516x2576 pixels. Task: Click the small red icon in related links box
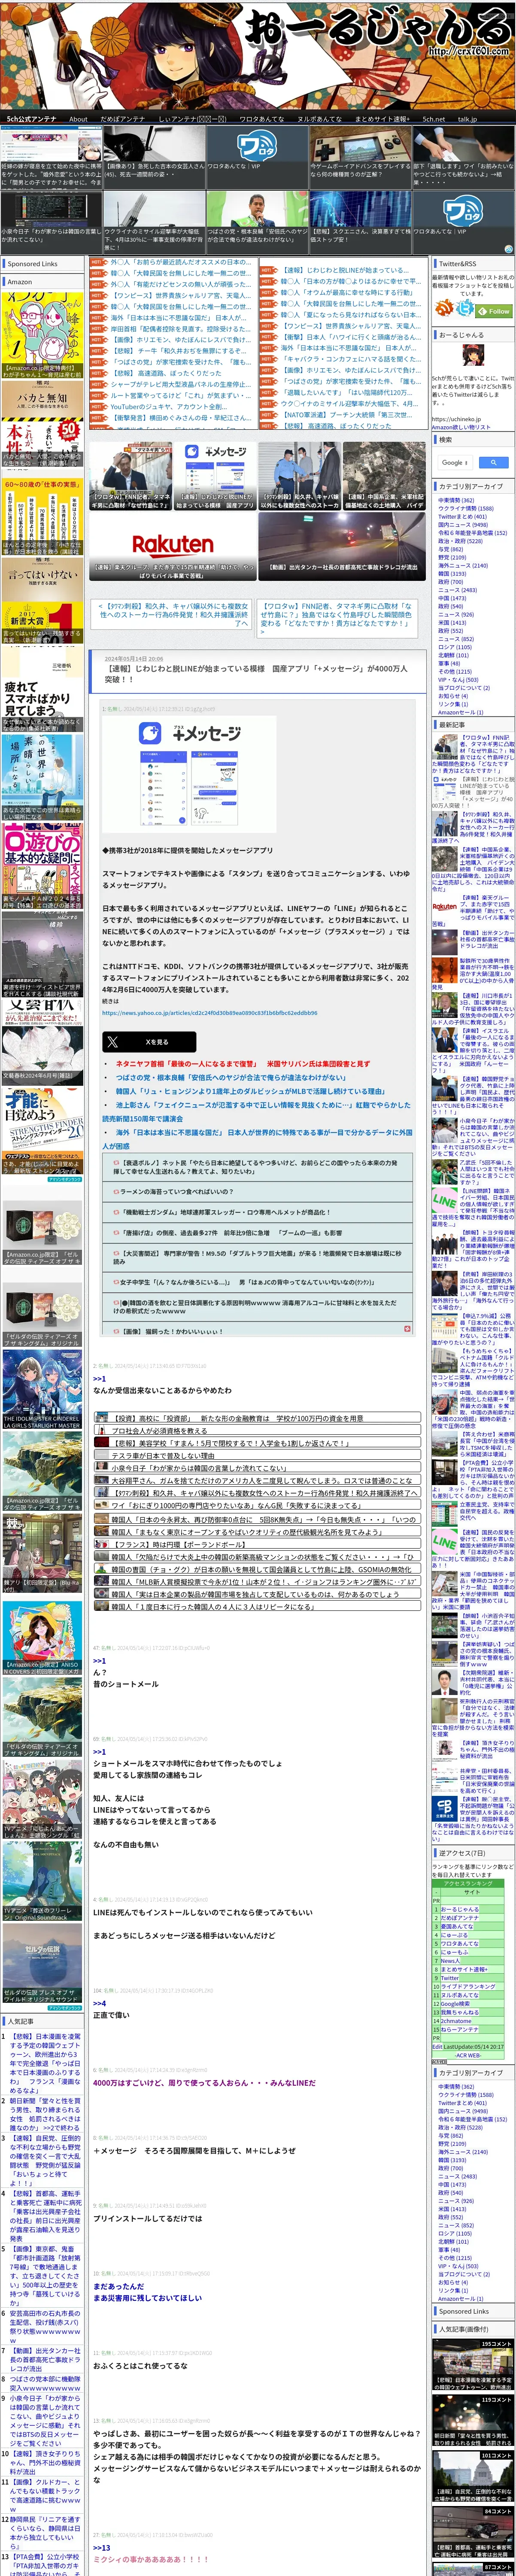click(407, 1329)
